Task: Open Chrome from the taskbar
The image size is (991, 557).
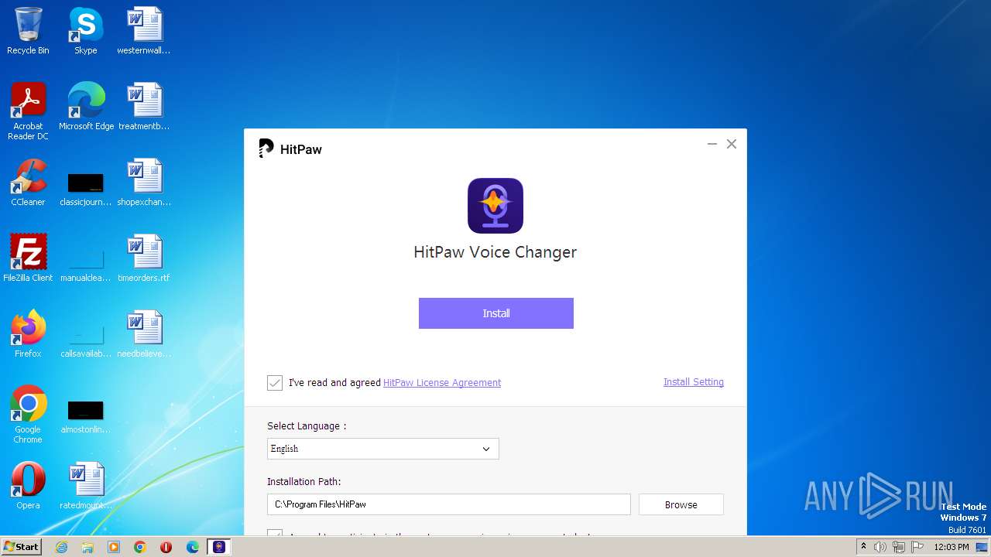Action: (x=140, y=547)
